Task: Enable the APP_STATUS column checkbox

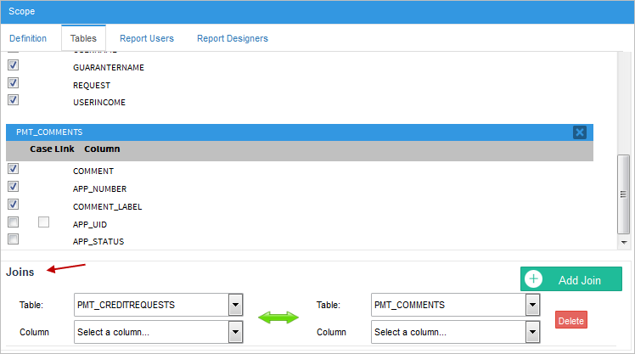Action: pyautogui.click(x=13, y=240)
